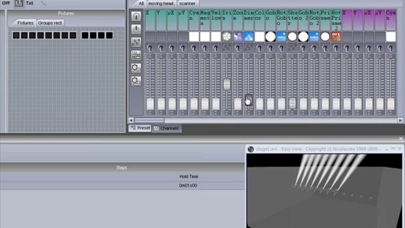This screenshot has height=228, width=405.
Task: Open the Cyan swatch in the purple group
Action: click(391, 37)
